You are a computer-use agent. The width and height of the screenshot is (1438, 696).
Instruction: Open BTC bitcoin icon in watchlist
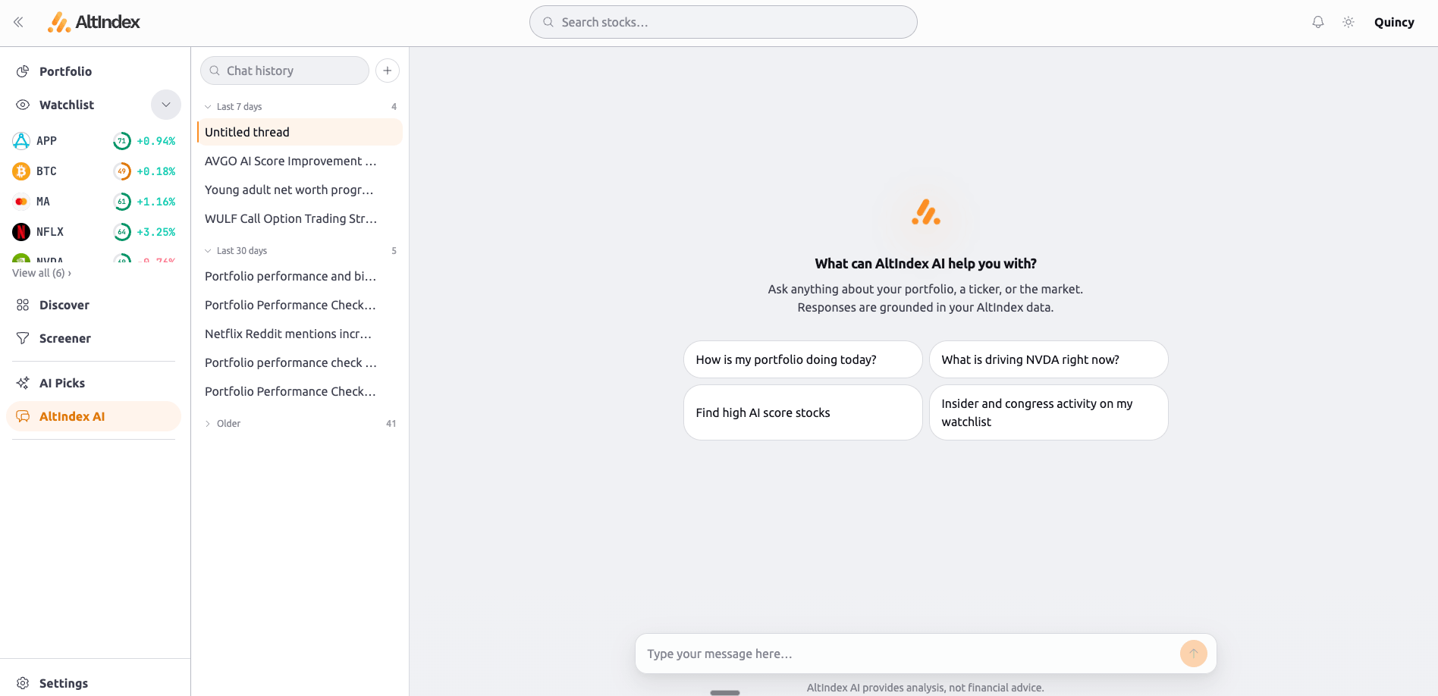21,171
